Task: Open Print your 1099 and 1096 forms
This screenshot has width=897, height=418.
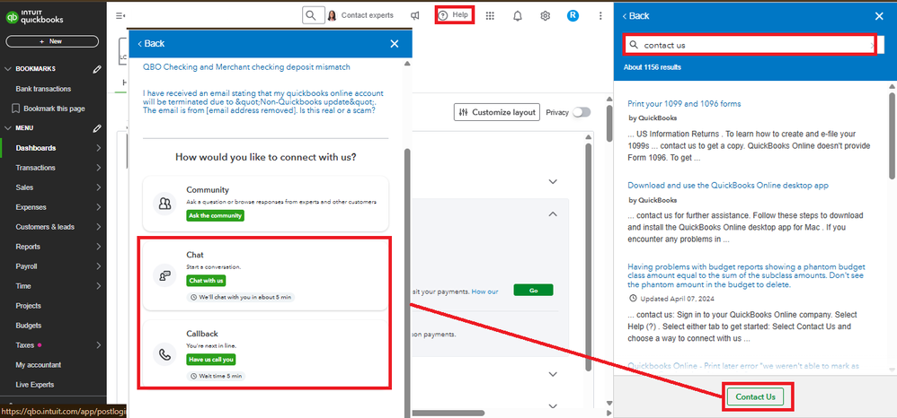Action: (x=684, y=104)
